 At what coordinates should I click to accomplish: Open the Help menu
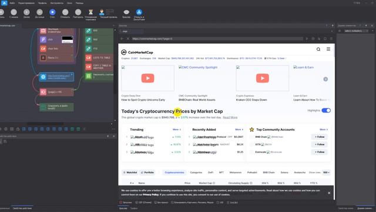79,3
